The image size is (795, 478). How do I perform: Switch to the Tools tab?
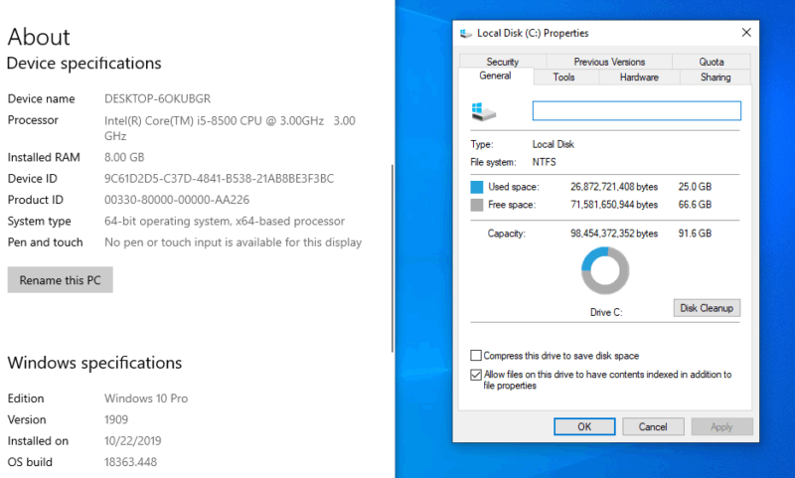tap(563, 78)
